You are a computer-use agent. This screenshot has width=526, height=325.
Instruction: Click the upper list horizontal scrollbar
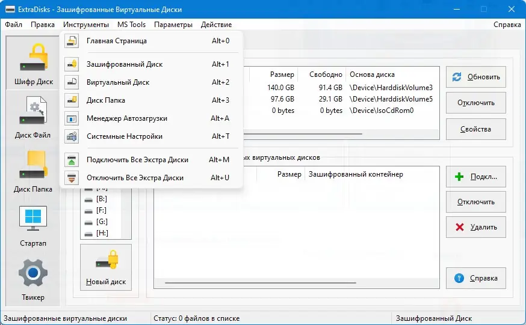pyautogui.click(x=302, y=134)
